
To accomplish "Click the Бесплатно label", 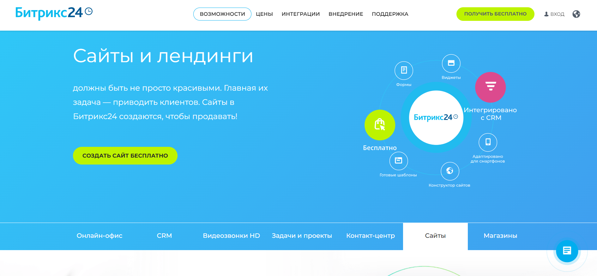I will [380, 148].
